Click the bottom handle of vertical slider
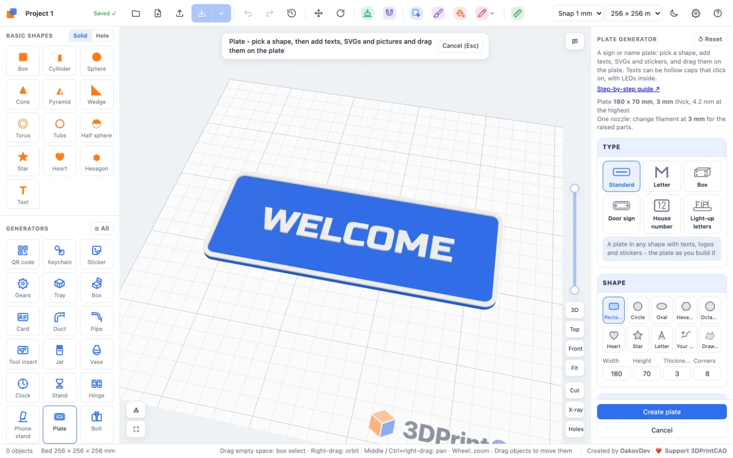733x458 pixels. click(574, 290)
